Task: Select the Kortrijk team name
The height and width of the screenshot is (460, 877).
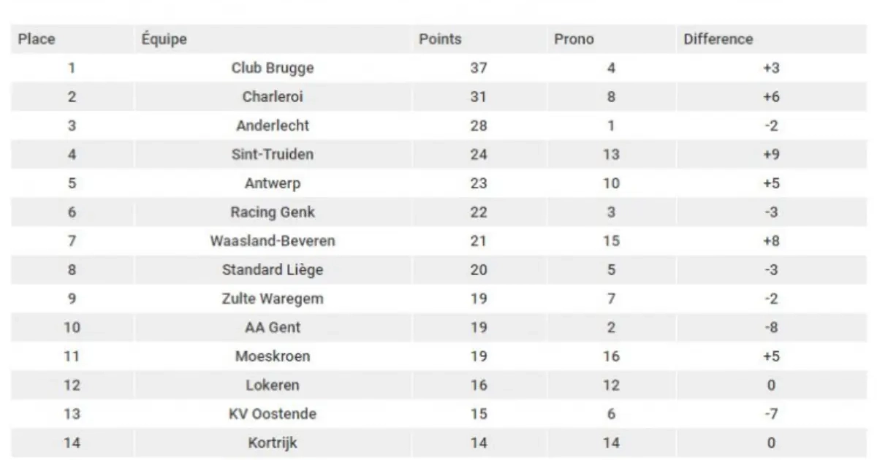Action: (273, 443)
